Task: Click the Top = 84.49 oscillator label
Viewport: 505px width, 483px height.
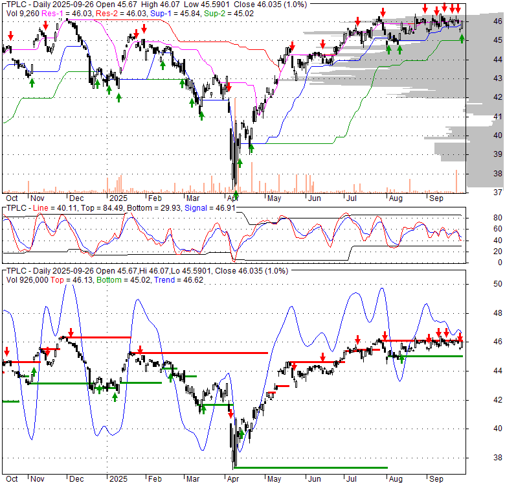Action: 102,208
